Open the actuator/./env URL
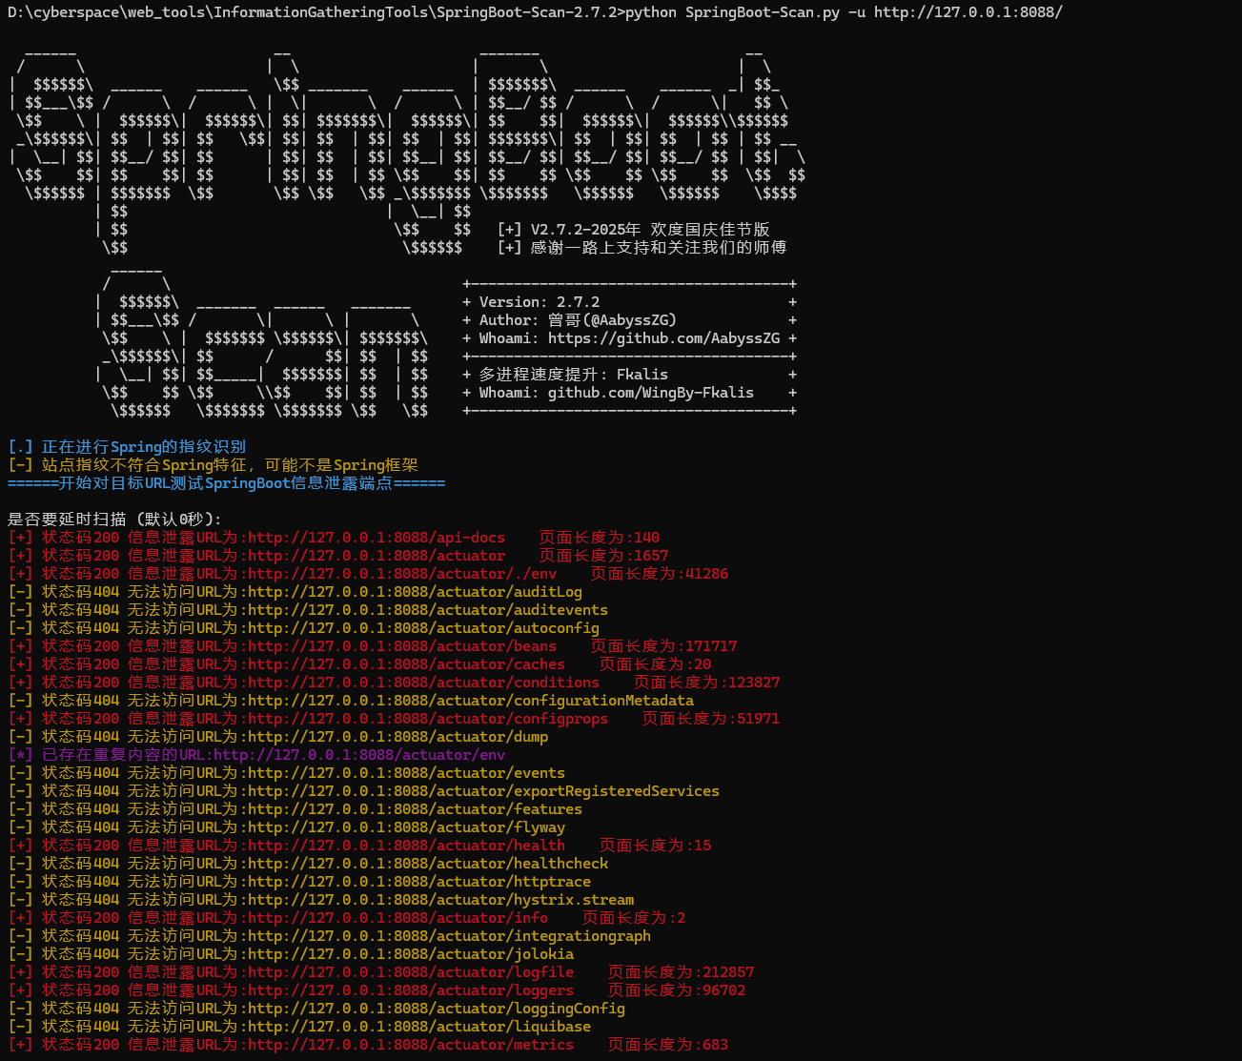This screenshot has height=1061, width=1242. tap(401, 574)
